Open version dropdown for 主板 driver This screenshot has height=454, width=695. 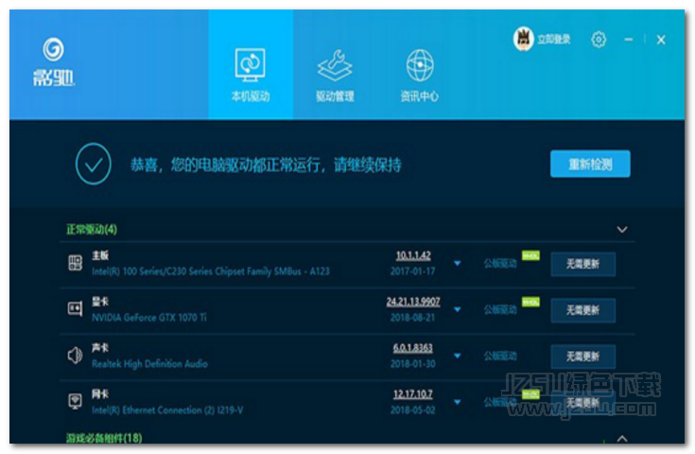click(458, 263)
